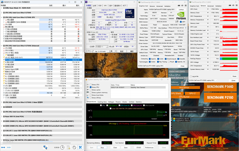Click the Lookup button in GPU-Z
Viewport: 239px width, 151px height.
pos(181,10)
